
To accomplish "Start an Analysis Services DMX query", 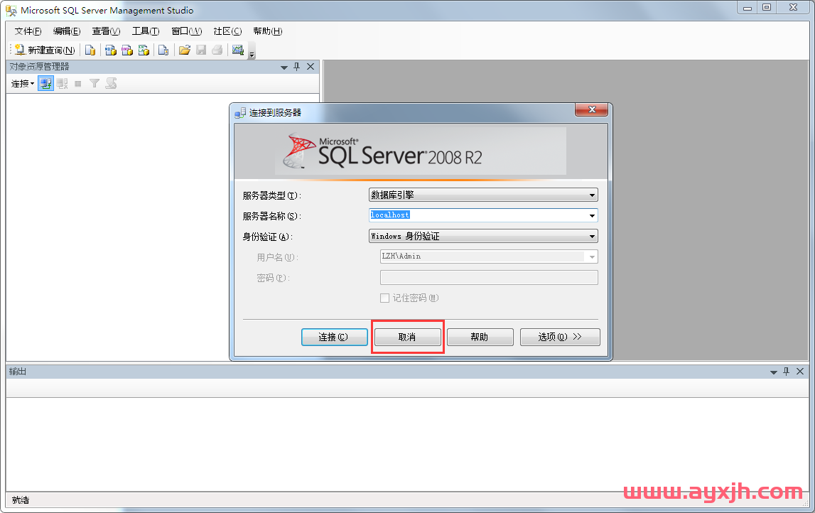I will point(126,50).
